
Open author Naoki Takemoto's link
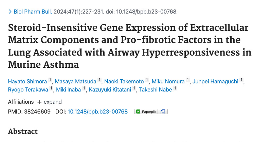(x=124, y=81)
